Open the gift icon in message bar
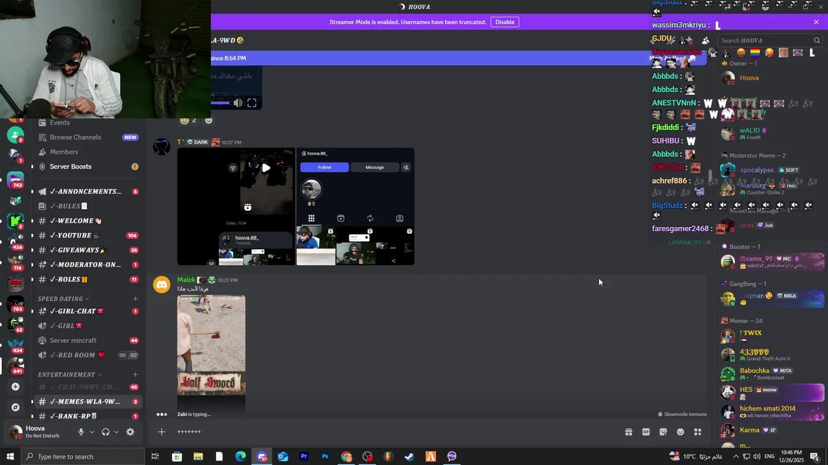Screen dimensions: 828x465 (x=628, y=432)
